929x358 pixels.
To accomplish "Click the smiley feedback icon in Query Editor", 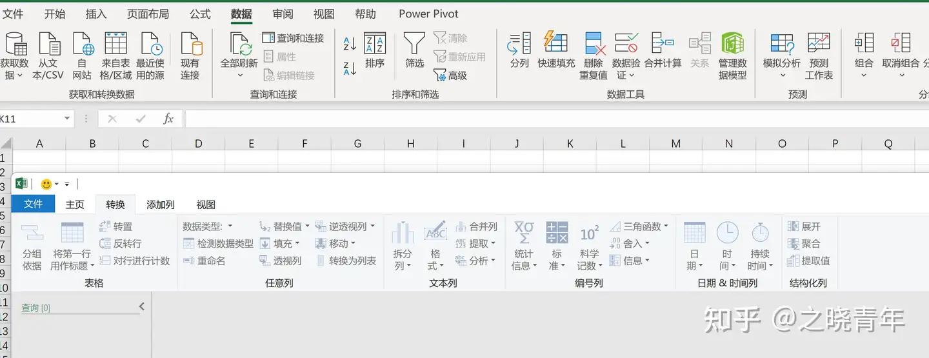I will click(x=46, y=184).
